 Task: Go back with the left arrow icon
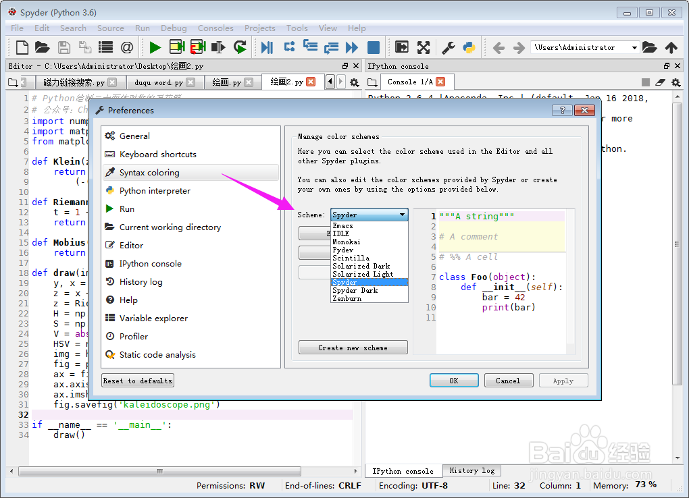click(499, 47)
